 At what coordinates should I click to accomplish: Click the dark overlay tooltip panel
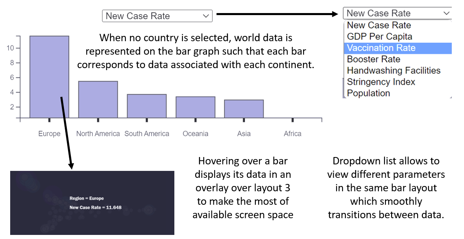(92, 203)
